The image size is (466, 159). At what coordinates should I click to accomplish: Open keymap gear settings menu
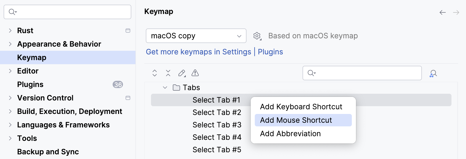click(x=257, y=36)
